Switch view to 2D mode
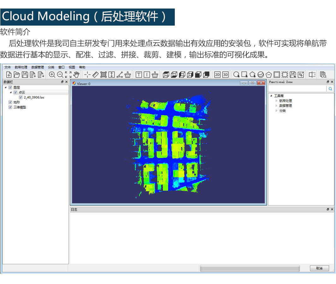 [217, 75]
